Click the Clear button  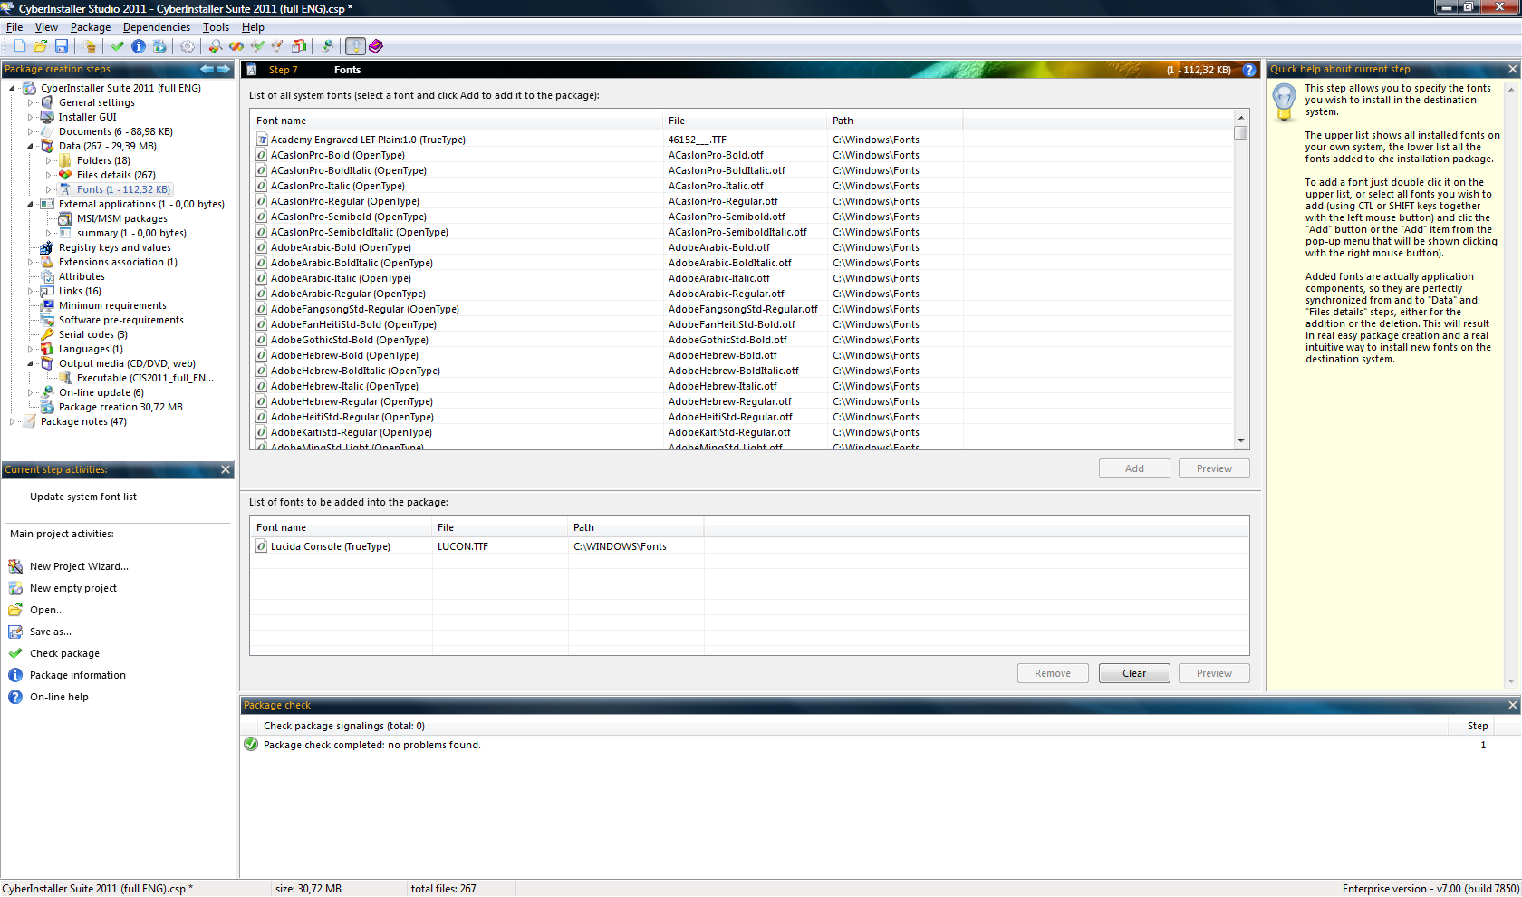(1134, 673)
